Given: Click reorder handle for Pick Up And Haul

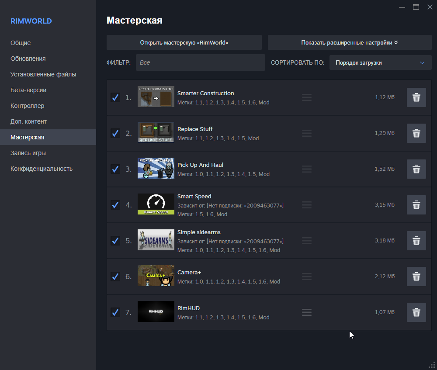Looking at the screenshot, I should [x=307, y=169].
